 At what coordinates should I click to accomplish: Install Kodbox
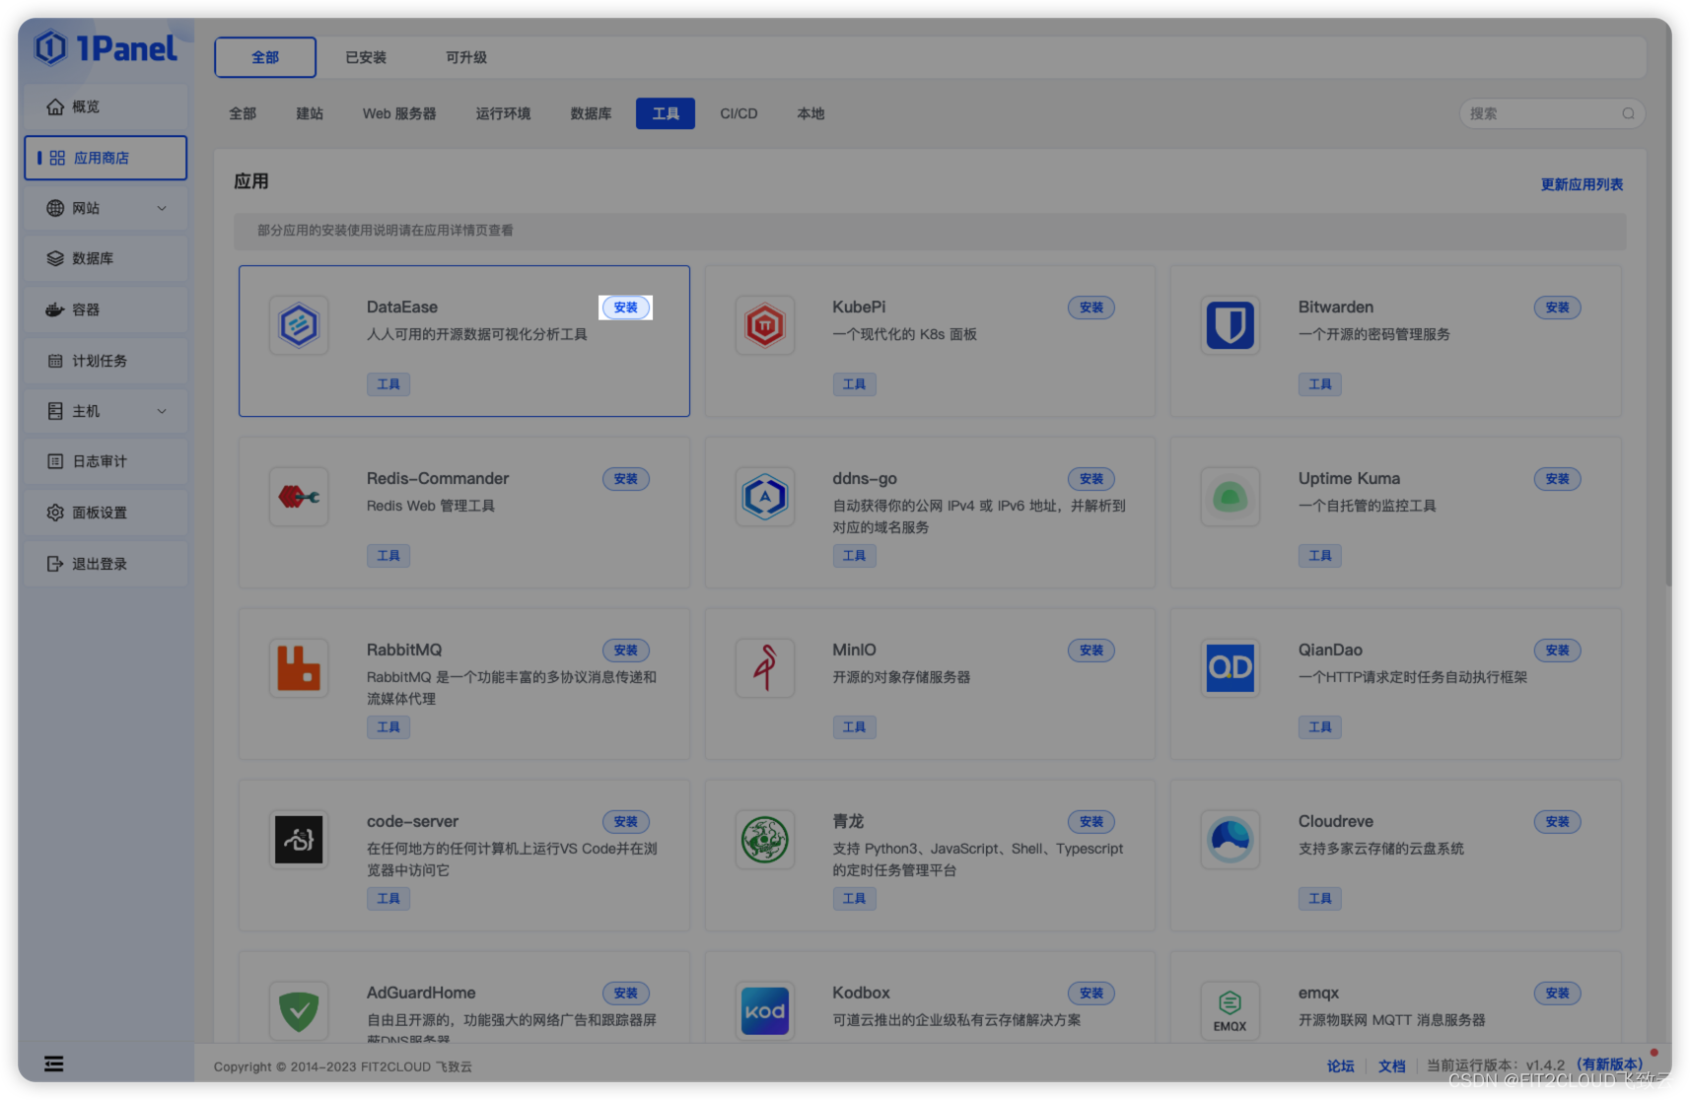tap(1091, 994)
